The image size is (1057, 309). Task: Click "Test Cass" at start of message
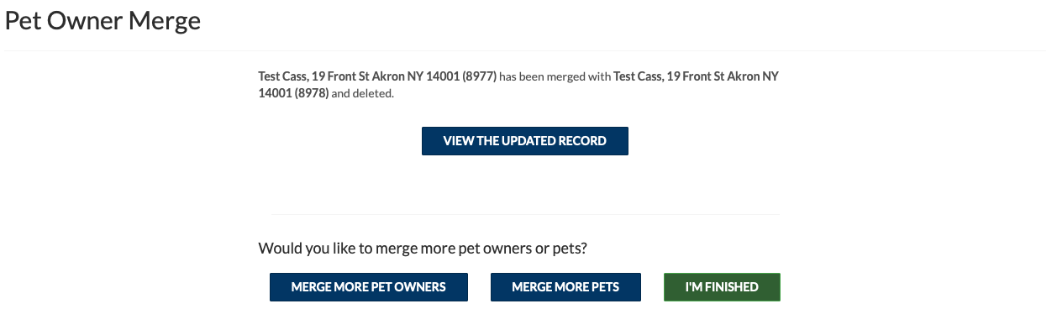pyautogui.click(x=282, y=76)
